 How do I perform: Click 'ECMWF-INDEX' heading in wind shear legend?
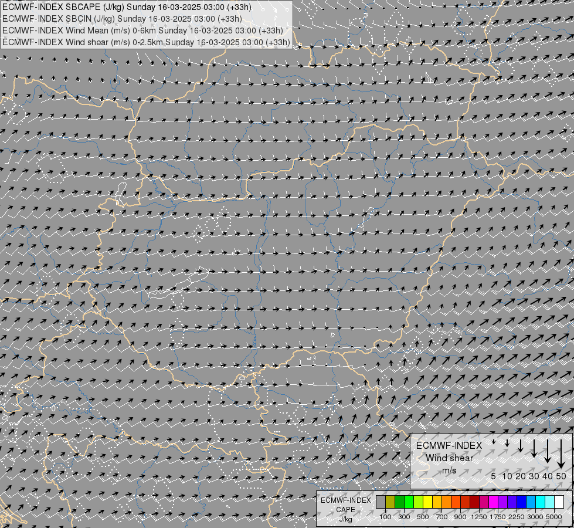(449, 445)
